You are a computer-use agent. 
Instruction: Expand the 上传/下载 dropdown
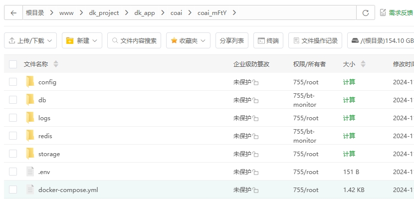click(30, 40)
